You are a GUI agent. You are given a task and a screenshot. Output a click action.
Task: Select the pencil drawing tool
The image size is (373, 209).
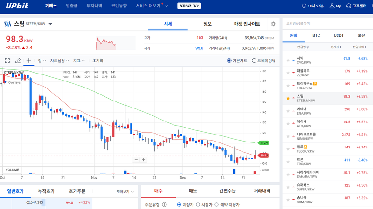click(18, 61)
